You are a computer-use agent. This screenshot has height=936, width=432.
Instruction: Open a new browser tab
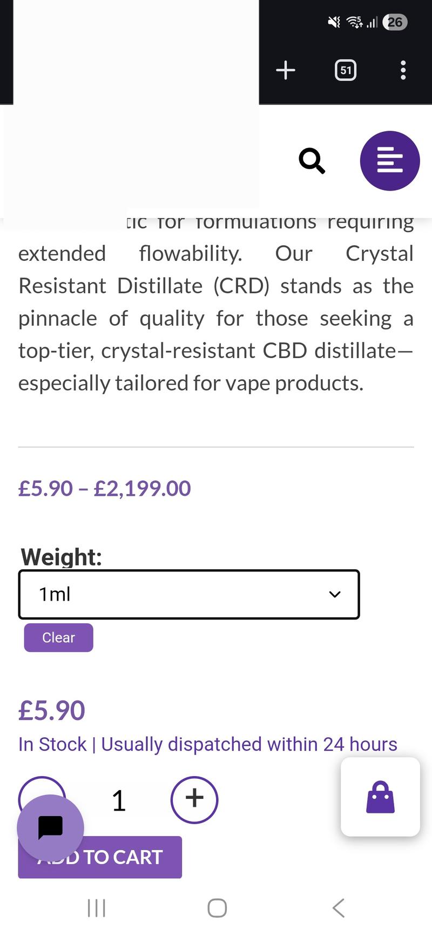tap(286, 70)
